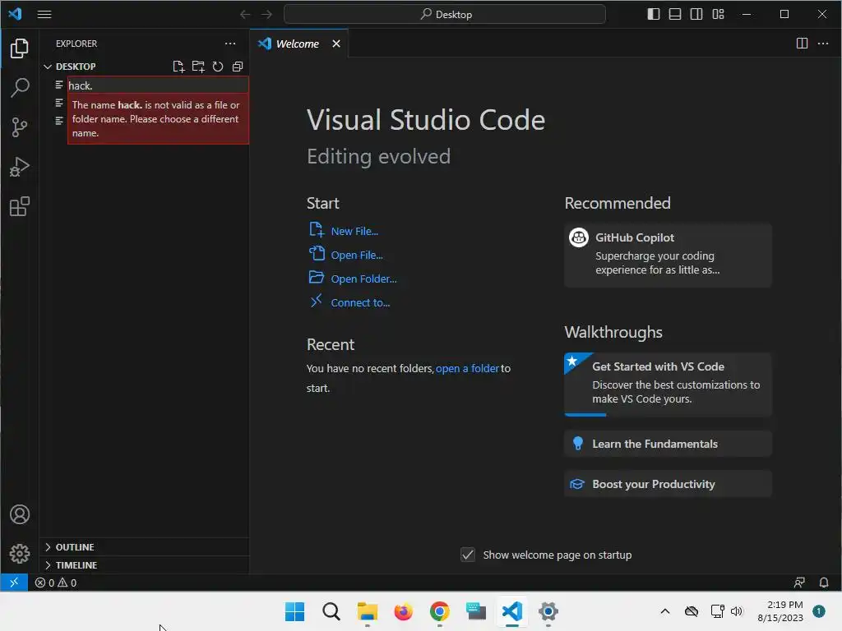This screenshot has height=631, width=842.
Task: Open the feedback icon in status bar
Action: (x=799, y=583)
